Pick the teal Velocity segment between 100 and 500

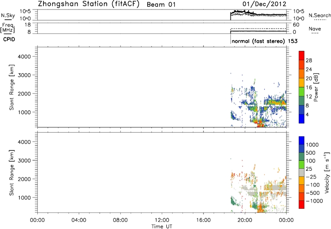coord(302,157)
